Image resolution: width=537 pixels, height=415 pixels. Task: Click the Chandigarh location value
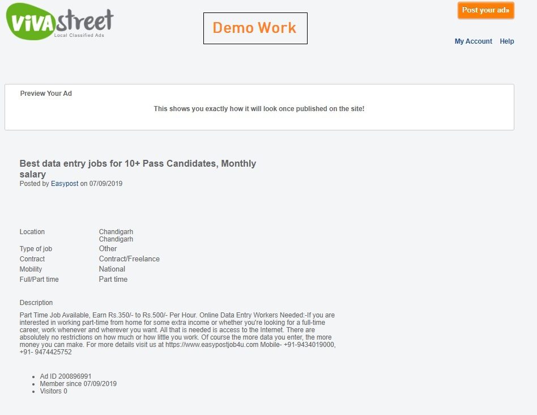pos(116,235)
